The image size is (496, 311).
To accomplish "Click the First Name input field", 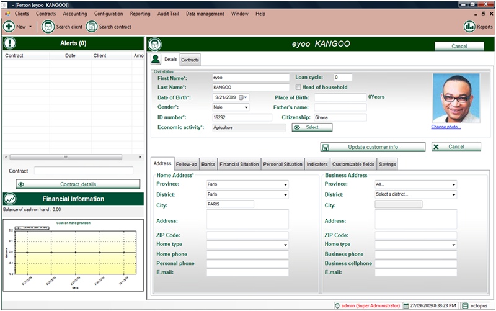I will (250, 78).
